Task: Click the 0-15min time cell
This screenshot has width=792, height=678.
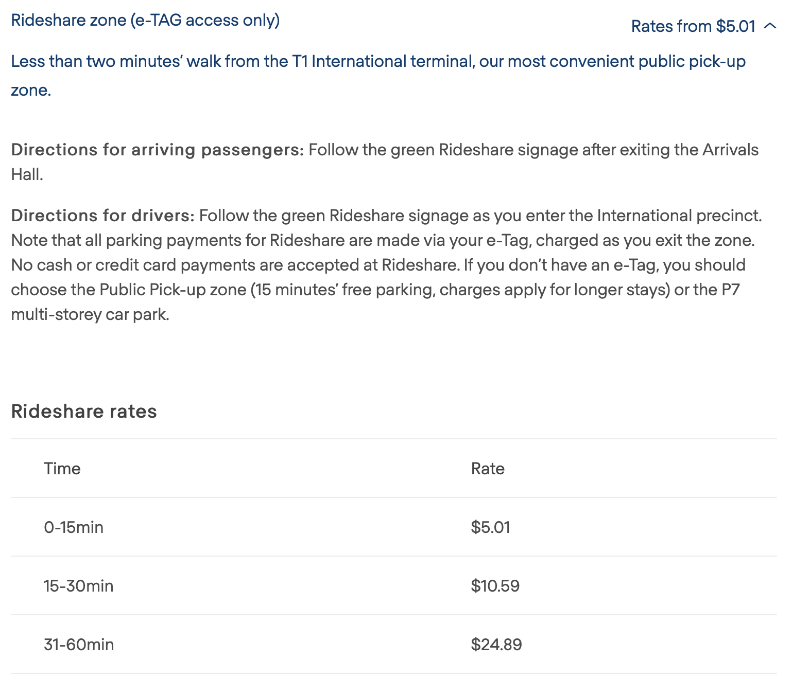Action: (74, 527)
